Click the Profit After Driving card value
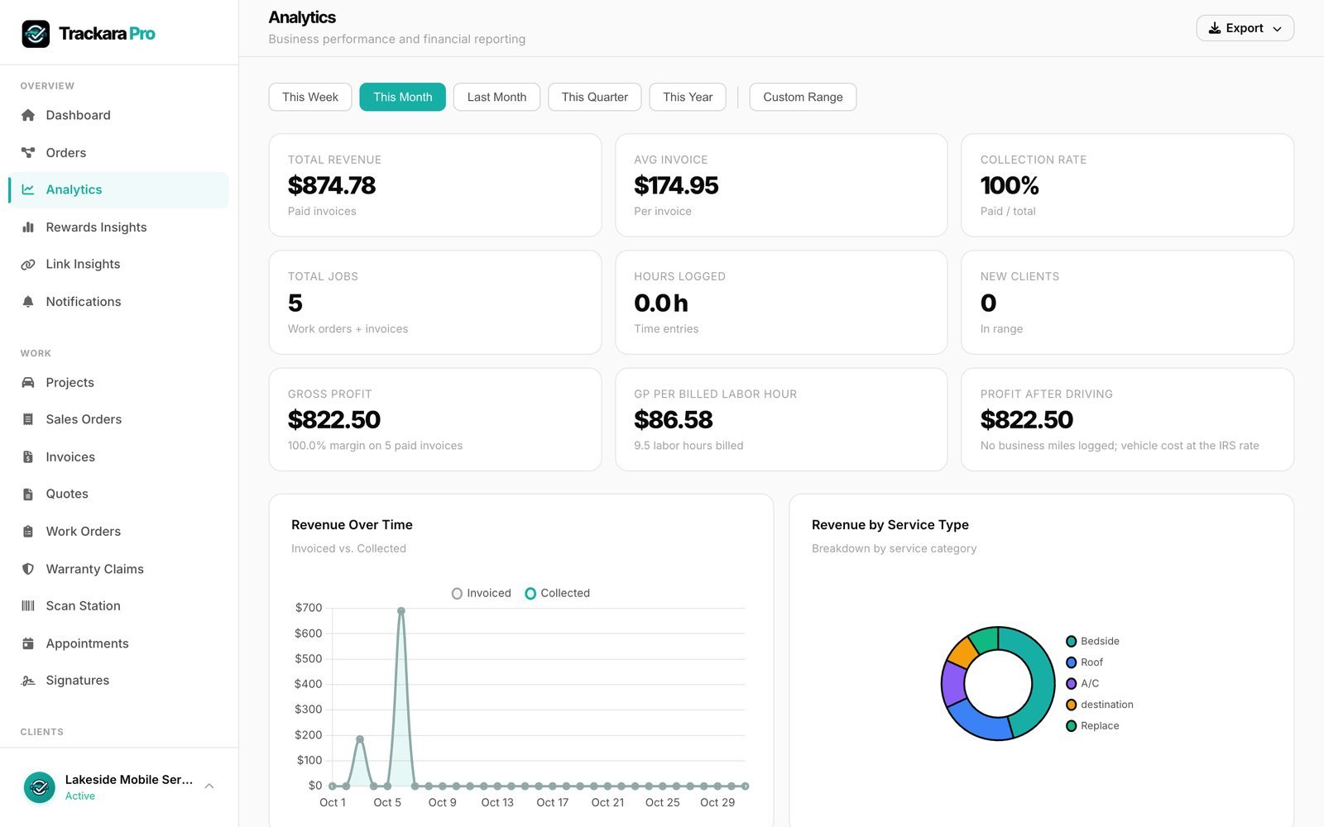1324x827 pixels. pos(1027,419)
